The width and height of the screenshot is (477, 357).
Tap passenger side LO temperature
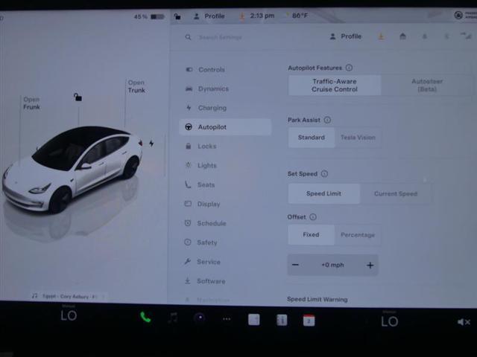(x=390, y=321)
